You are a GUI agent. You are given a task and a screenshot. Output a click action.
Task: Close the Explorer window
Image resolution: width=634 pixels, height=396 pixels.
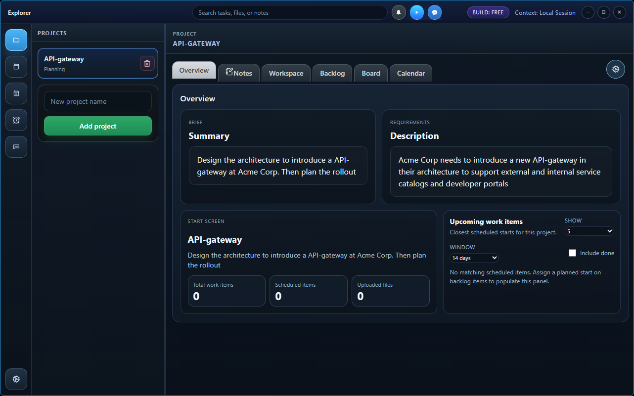[x=620, y=12]
